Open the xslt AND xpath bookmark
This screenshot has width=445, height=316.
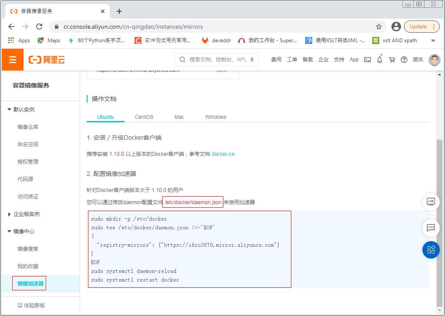[394, 40]
